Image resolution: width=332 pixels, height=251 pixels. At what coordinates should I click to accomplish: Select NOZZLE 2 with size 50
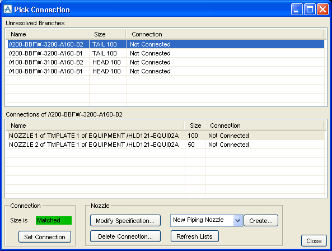point(166,145)
